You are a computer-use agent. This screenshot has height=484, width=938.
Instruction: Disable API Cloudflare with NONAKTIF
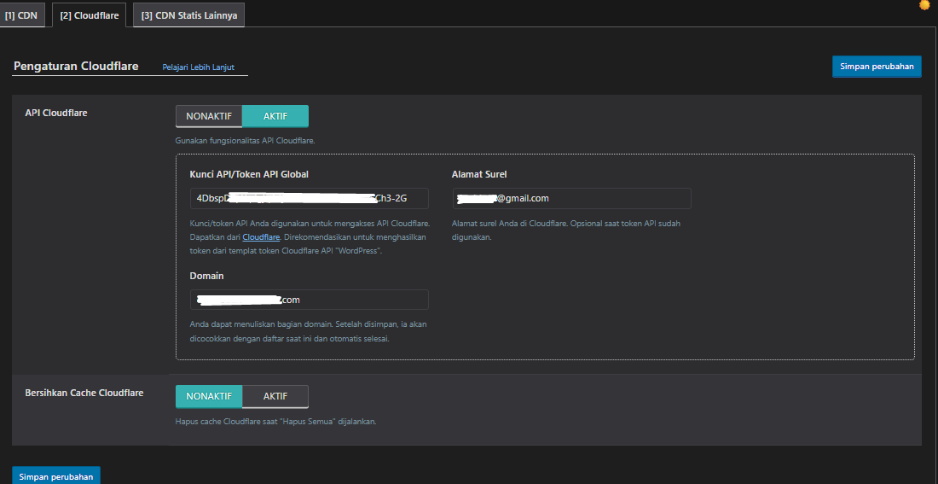209,116
